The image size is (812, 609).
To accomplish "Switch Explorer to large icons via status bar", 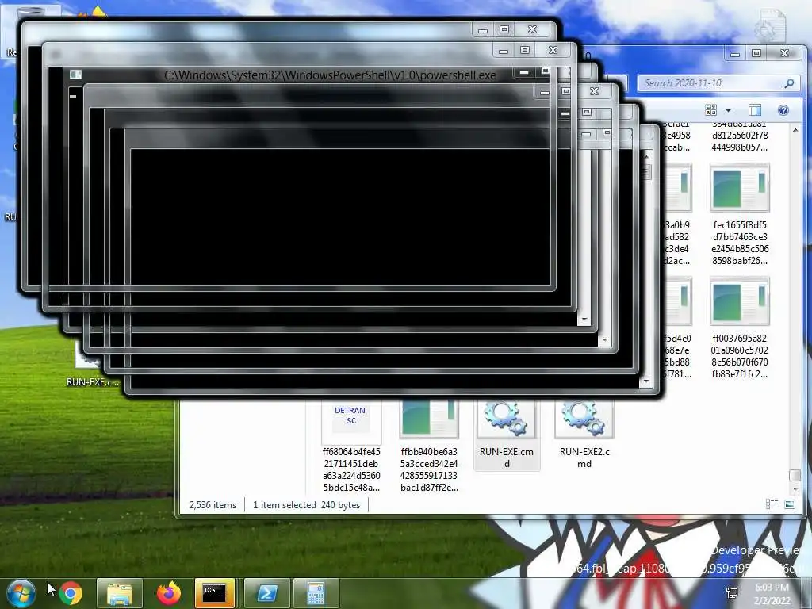I will 790,504.
